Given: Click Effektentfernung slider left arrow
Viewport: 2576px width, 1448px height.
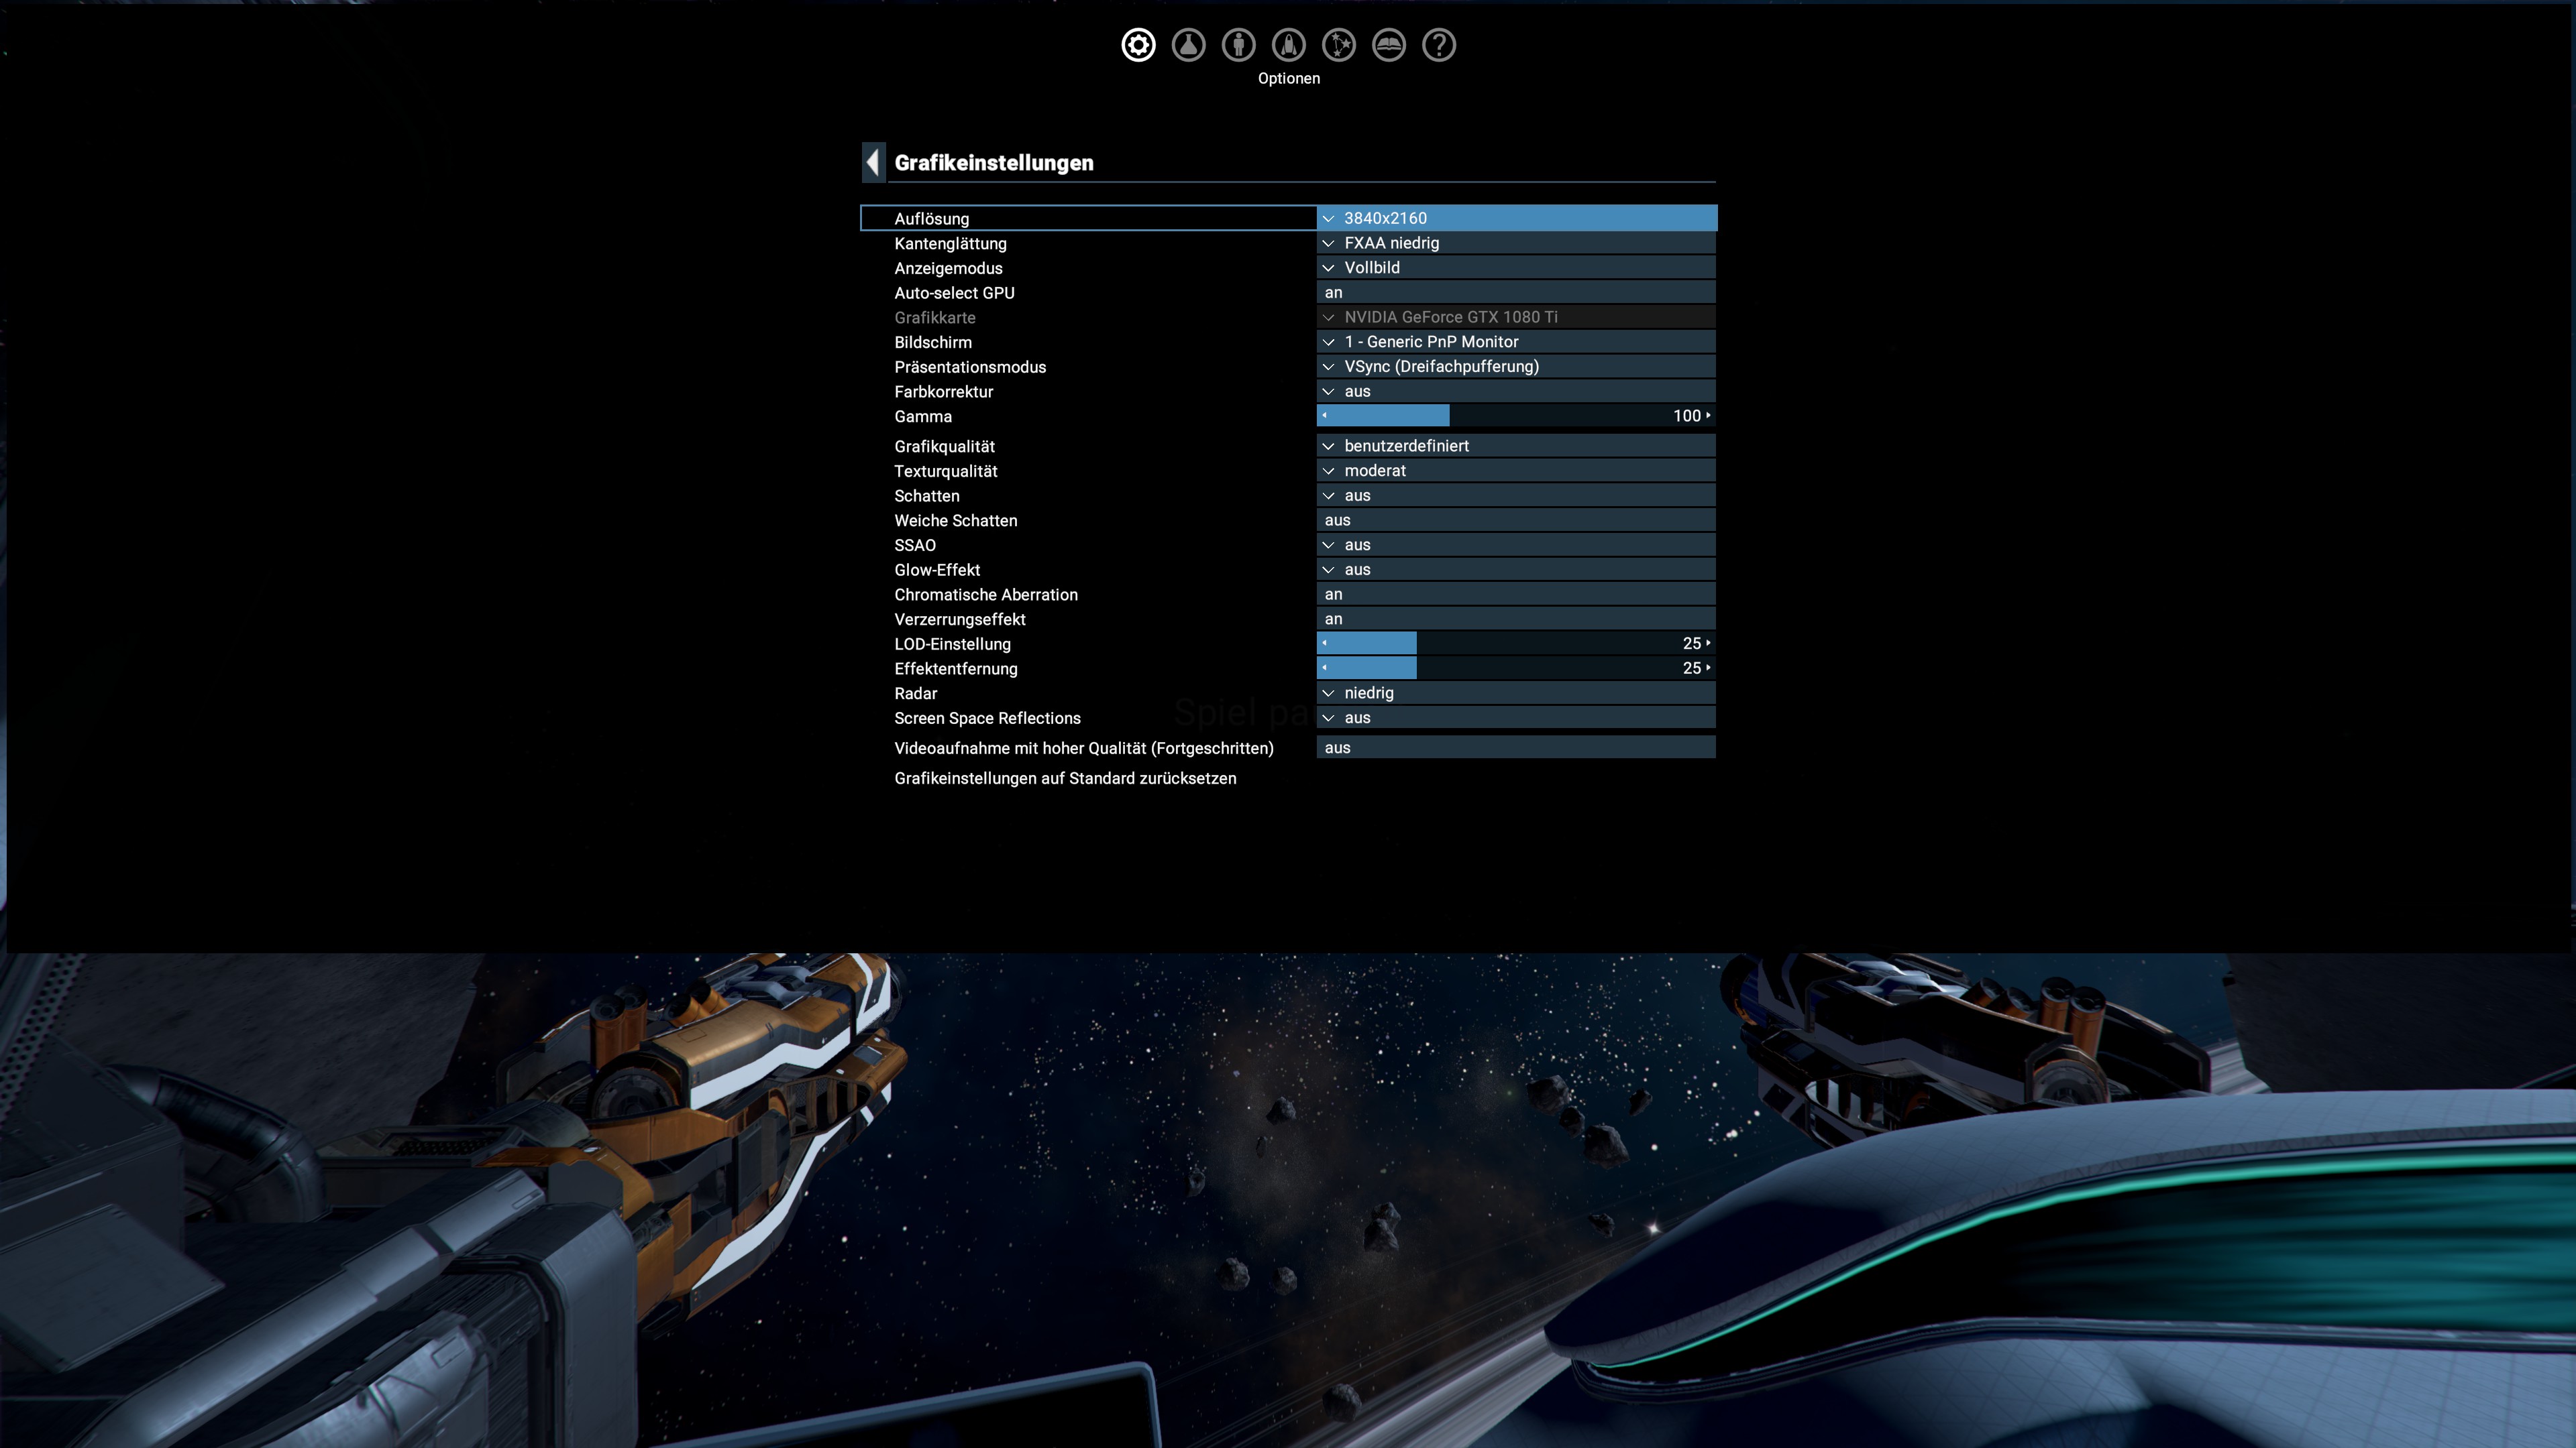Looking at the screenshot, I should pyautogui.click(x=1325, y=668).
